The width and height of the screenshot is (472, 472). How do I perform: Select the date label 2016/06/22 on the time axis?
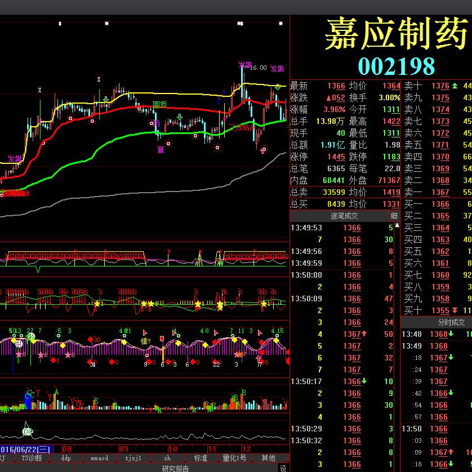coord(25,449)
